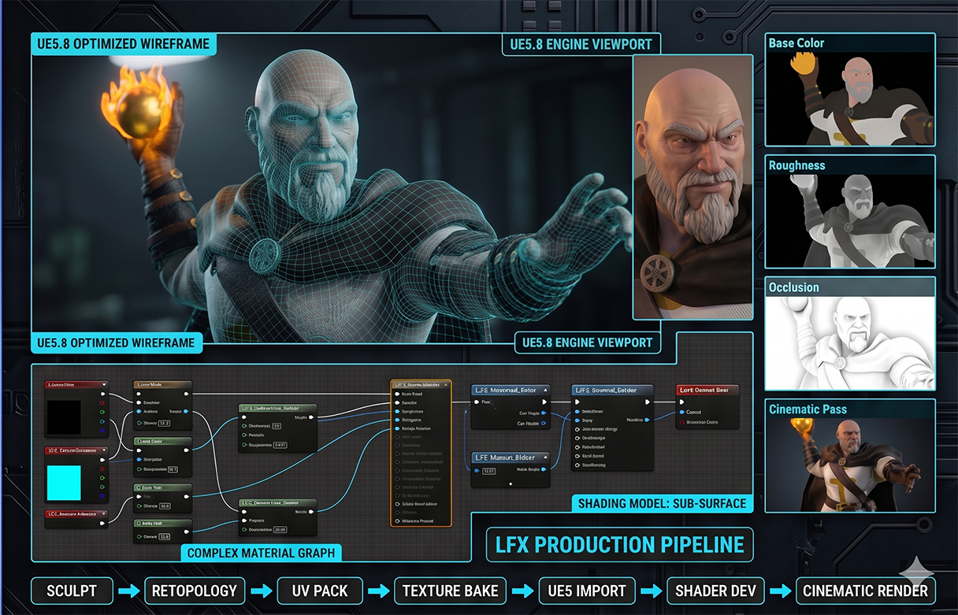Image resolution: width=958 pixels, height=615 pixels.
Task: Open dropdown arrow on cyan swatch node header
Action: pos(104,450)
